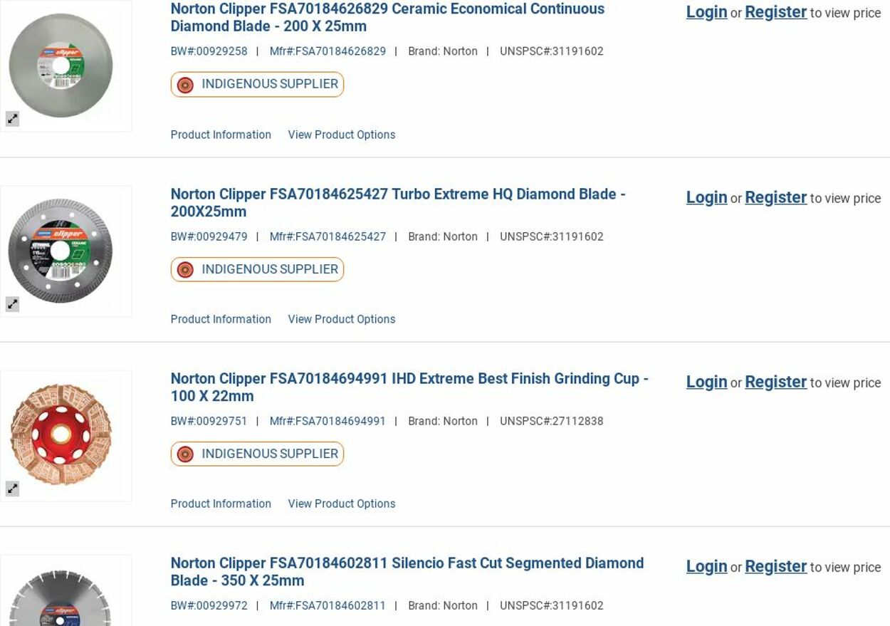Image resolution: width=890 pixels, height=626 pixels.
Task: Expand View Product Options for Grinding Cup
Action: 341,504
